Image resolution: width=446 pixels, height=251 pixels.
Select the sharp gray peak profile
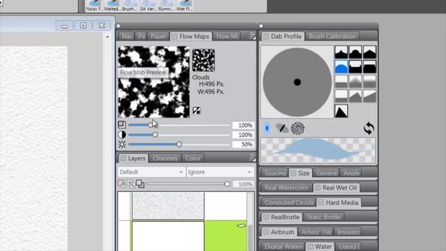click(x=355, y=96)
